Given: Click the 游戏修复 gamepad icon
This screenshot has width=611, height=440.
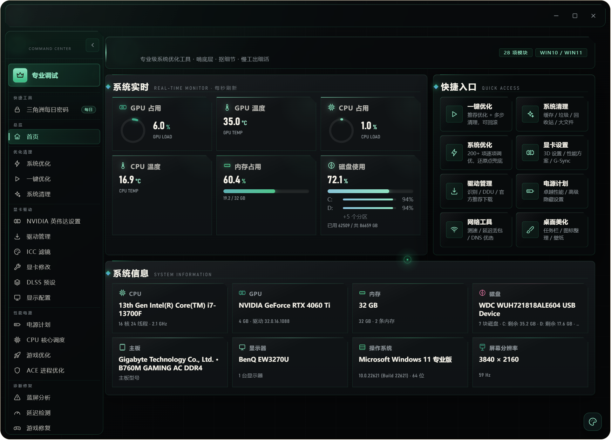Looking at the screenshot, I should 17,428.
